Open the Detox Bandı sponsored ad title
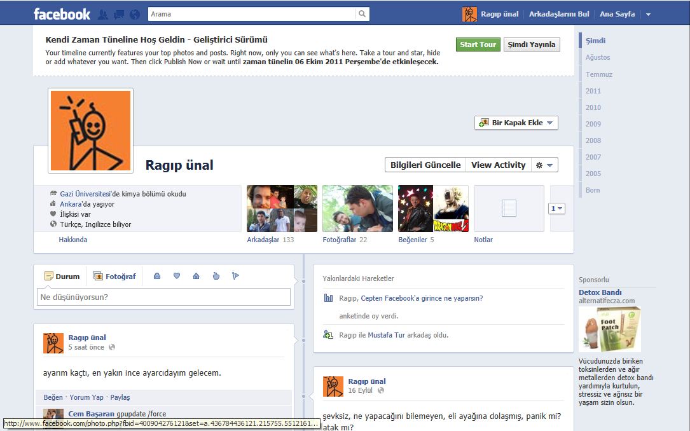This screenshot has height=431, width=690. 600,292
